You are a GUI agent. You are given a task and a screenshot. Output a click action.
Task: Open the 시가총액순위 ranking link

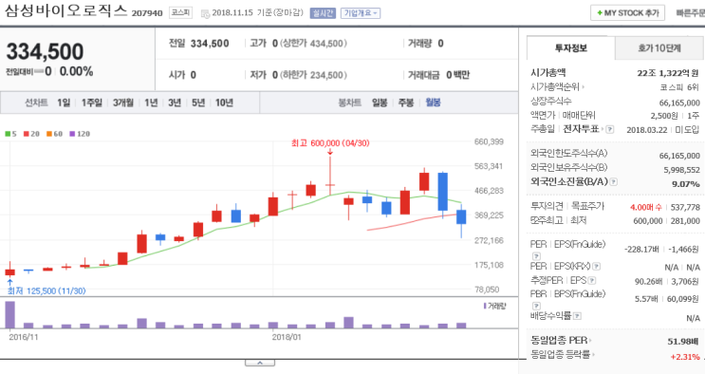pos(558,87)
